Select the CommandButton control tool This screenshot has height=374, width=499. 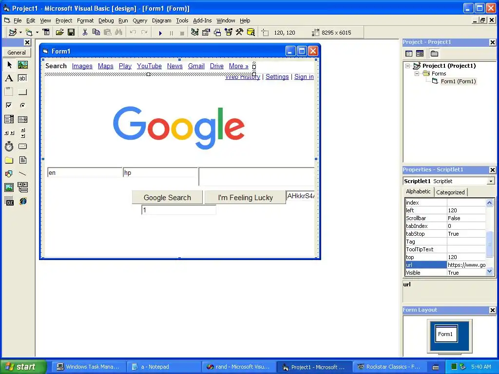[x=22, y=92]
